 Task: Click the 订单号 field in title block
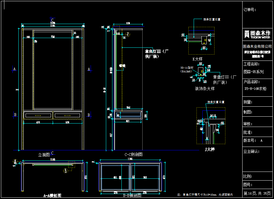tap(250, 10)
